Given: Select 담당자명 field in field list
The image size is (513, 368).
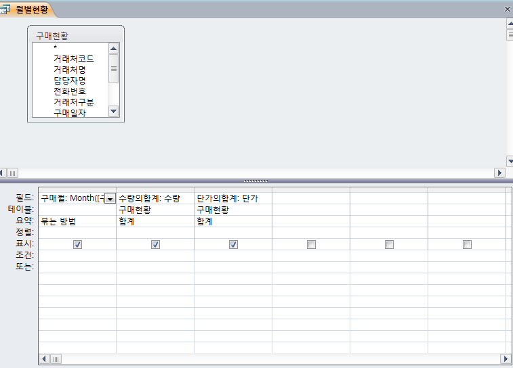Looking at the screenshot, I should click(69, 80).
